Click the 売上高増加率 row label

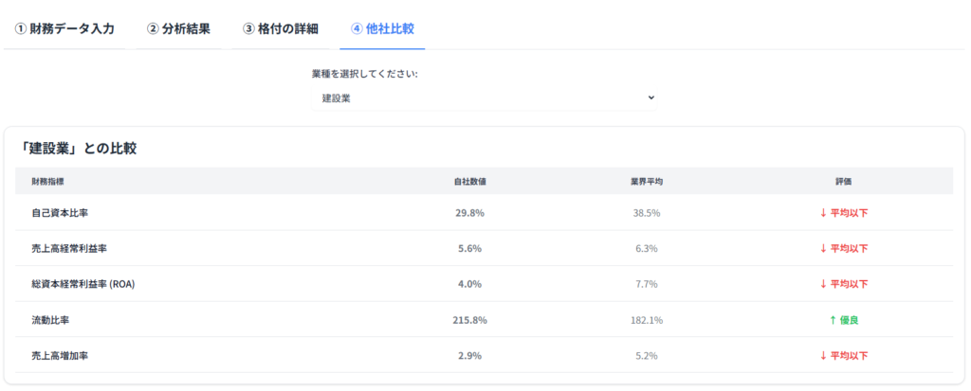point(60,356)
